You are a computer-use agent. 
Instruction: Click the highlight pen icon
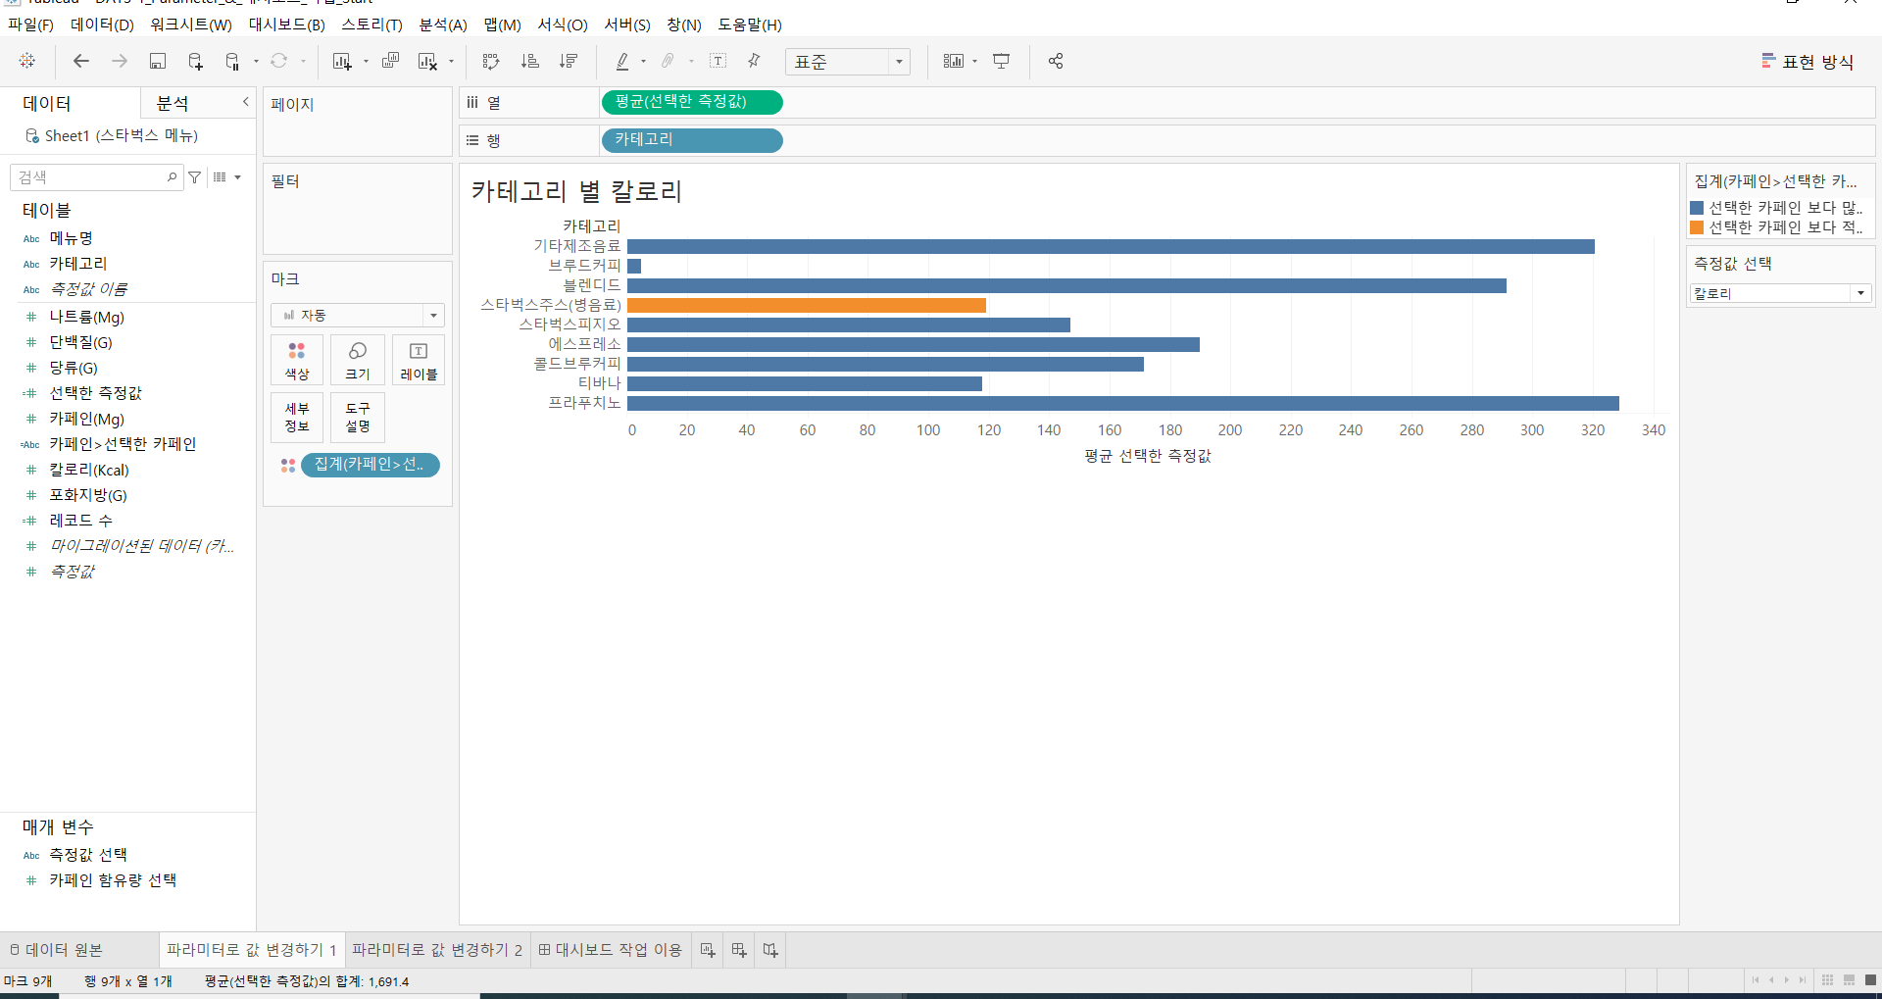tap(622, 61)
